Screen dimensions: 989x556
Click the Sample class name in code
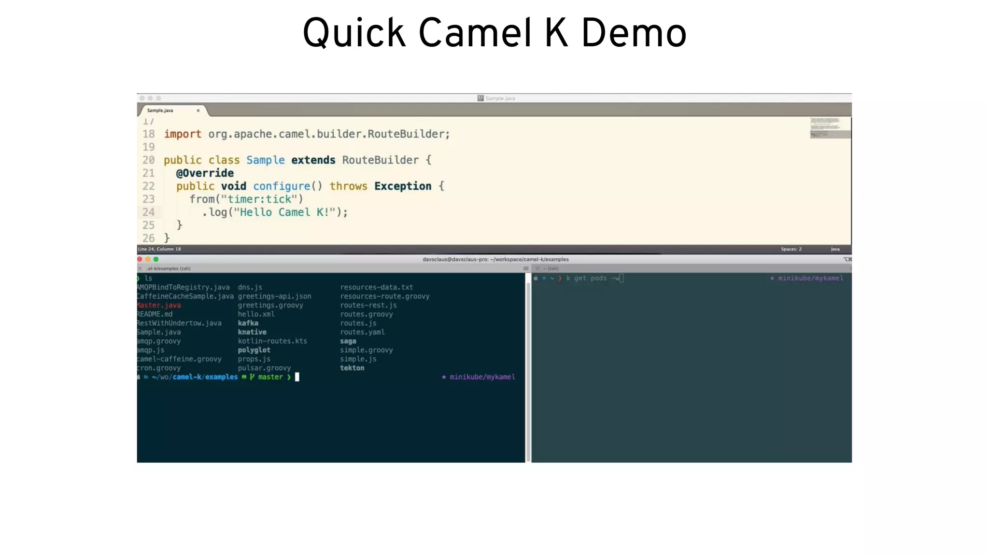click(266, 160)
